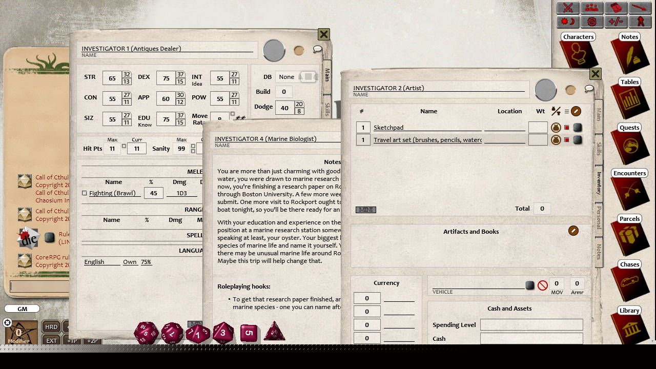The height and width of the screenshot is (369, 656).
Task: Click the MINI button in inventory
Action: click(366, 210)
